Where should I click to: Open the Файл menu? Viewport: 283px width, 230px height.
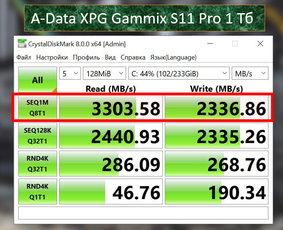tap(24, 57)
